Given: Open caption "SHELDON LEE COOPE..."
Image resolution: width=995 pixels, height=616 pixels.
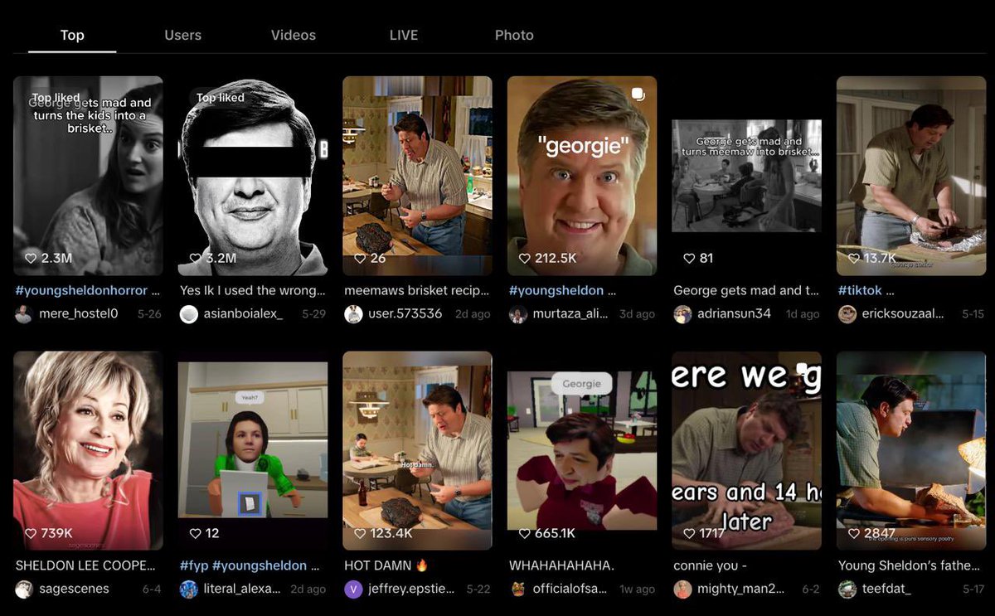Looking at the screenshot, I should click(x=85, y=565).
